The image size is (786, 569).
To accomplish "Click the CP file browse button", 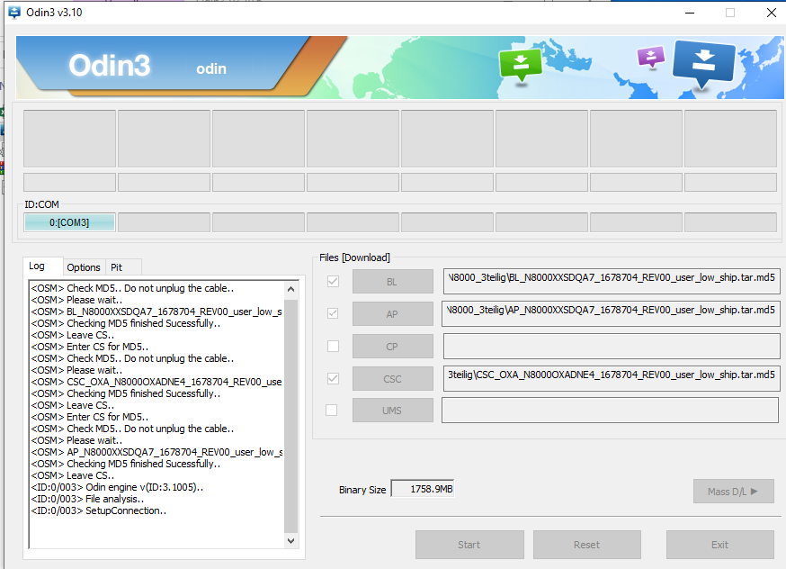I will (x=392, y=347).
